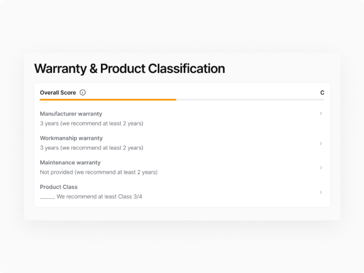
Task: Click the Warranty & Product Classification heading
Action: (129, 69)
